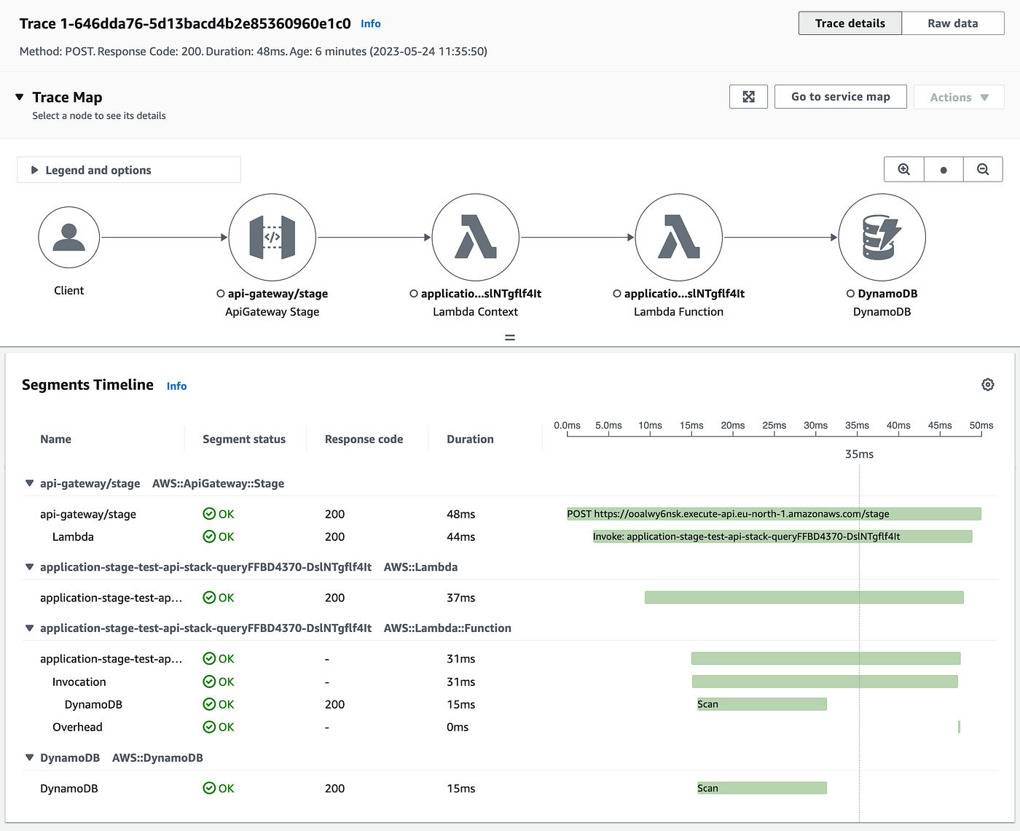Open the Info link beside Segments Timeline
Image resolution: width=1020 pixels, height=831 pixels.
click(176, 386)
